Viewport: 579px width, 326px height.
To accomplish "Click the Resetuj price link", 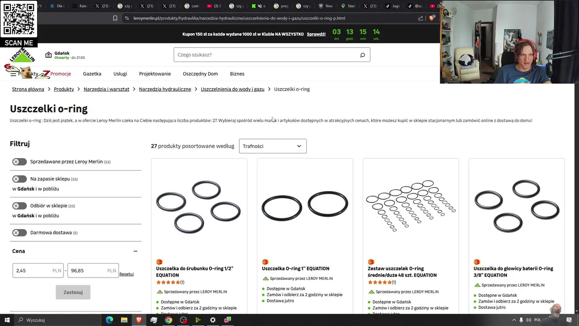I will click(126, 274).
